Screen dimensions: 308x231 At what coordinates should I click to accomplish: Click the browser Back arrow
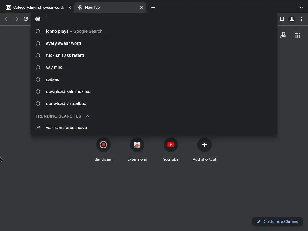pos(7,19)
